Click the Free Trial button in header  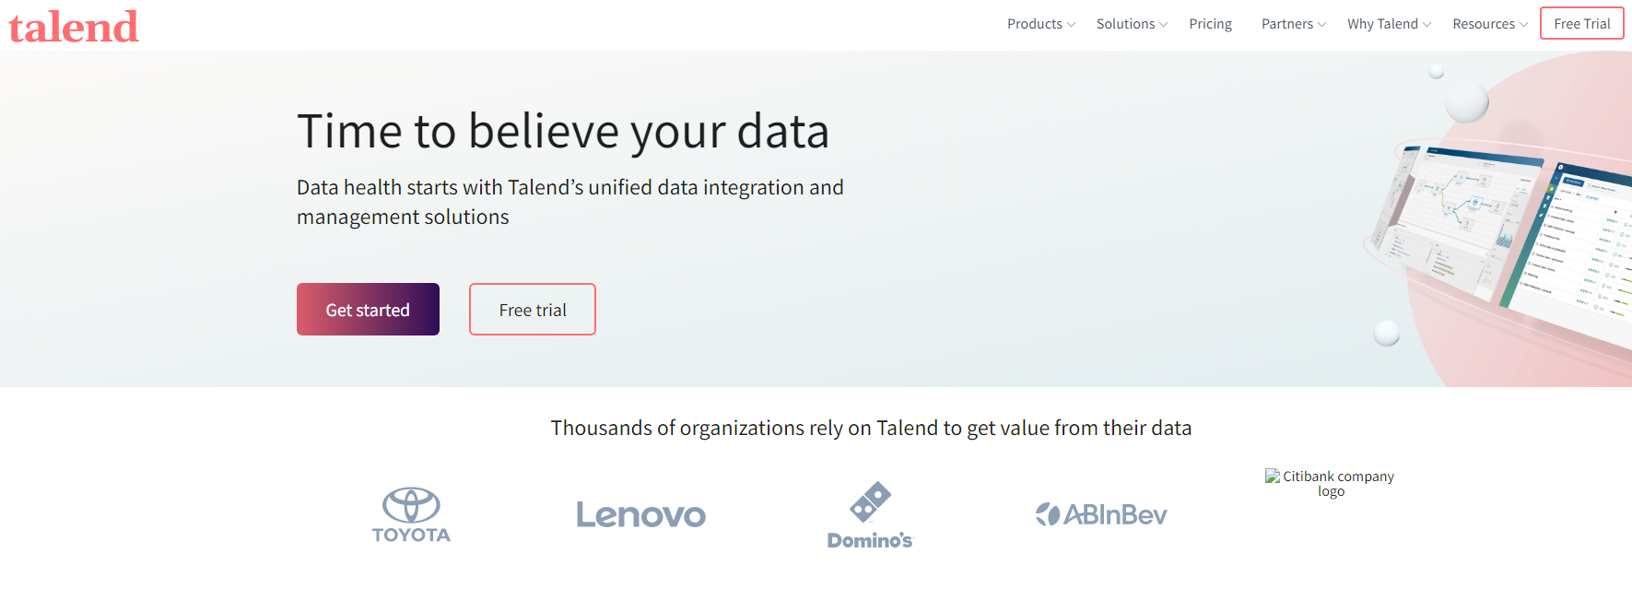(1582, 24)
